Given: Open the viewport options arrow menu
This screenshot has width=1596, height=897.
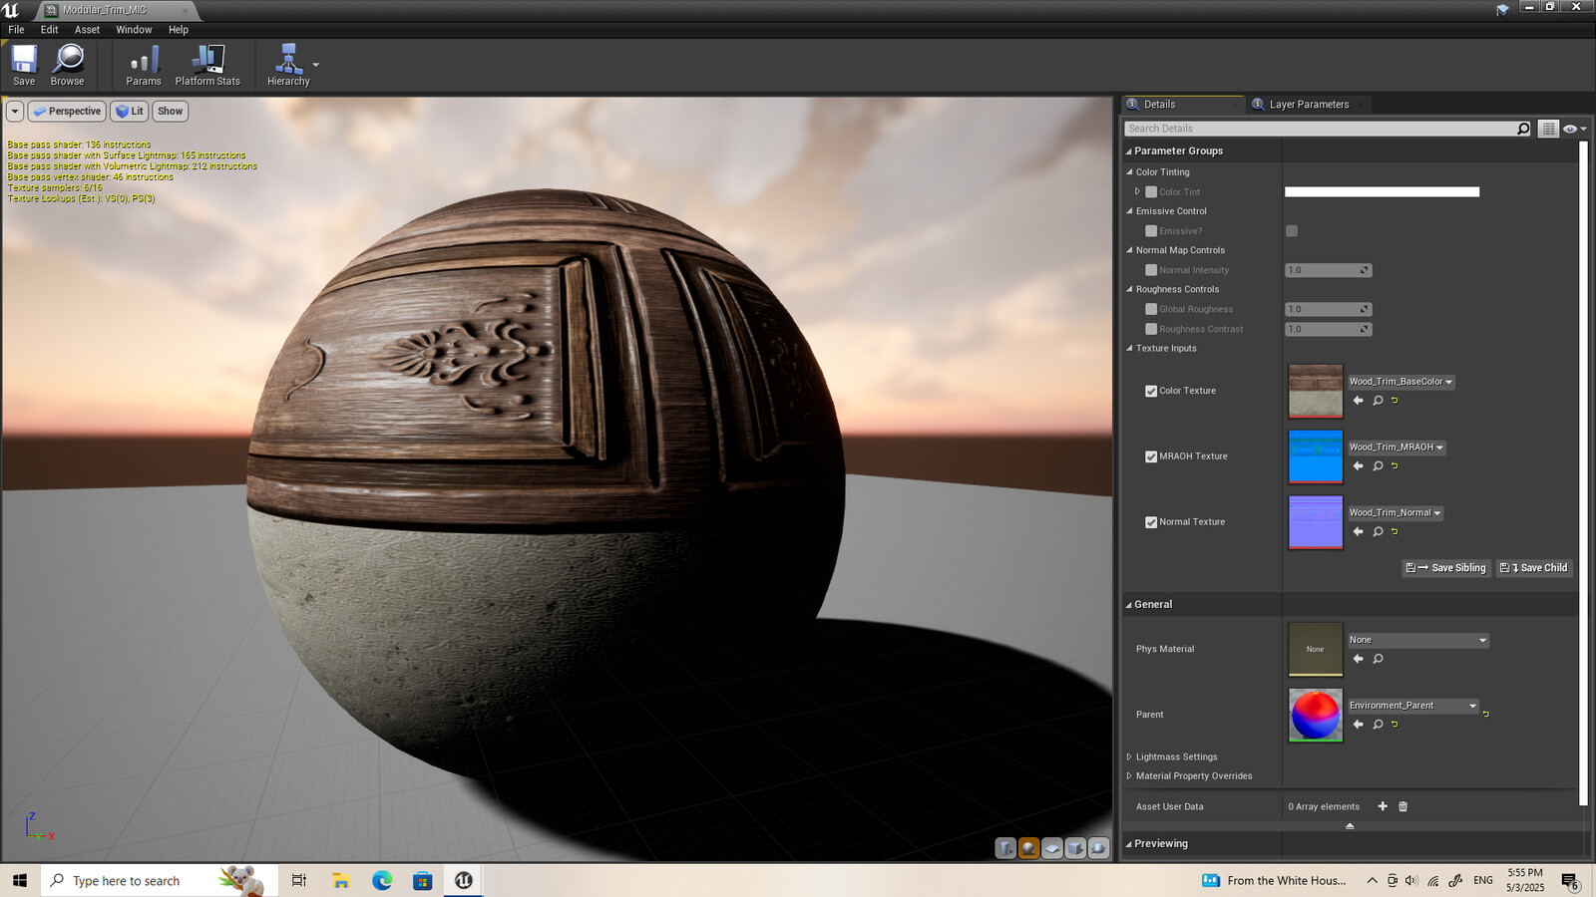Looking at the screenshot, I should click(x=15, y=112).
